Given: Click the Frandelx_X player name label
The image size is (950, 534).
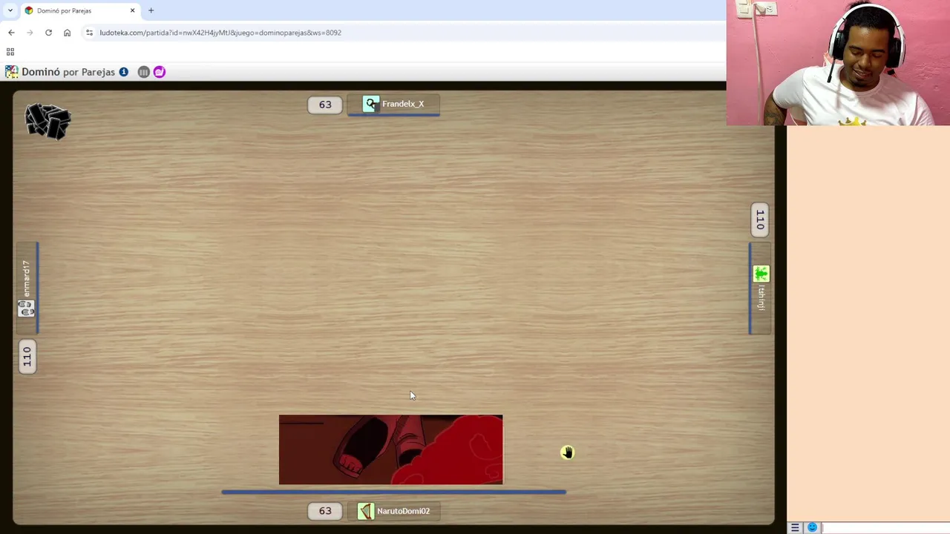Looking at the screenshot, I should (x=403, y=104).
